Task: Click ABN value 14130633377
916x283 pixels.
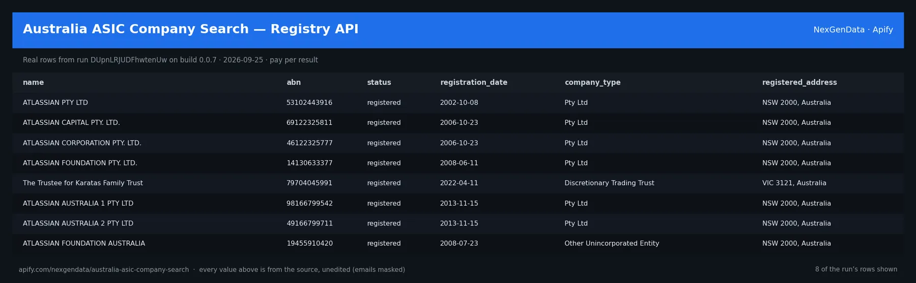Action: [x=309, y=163]
